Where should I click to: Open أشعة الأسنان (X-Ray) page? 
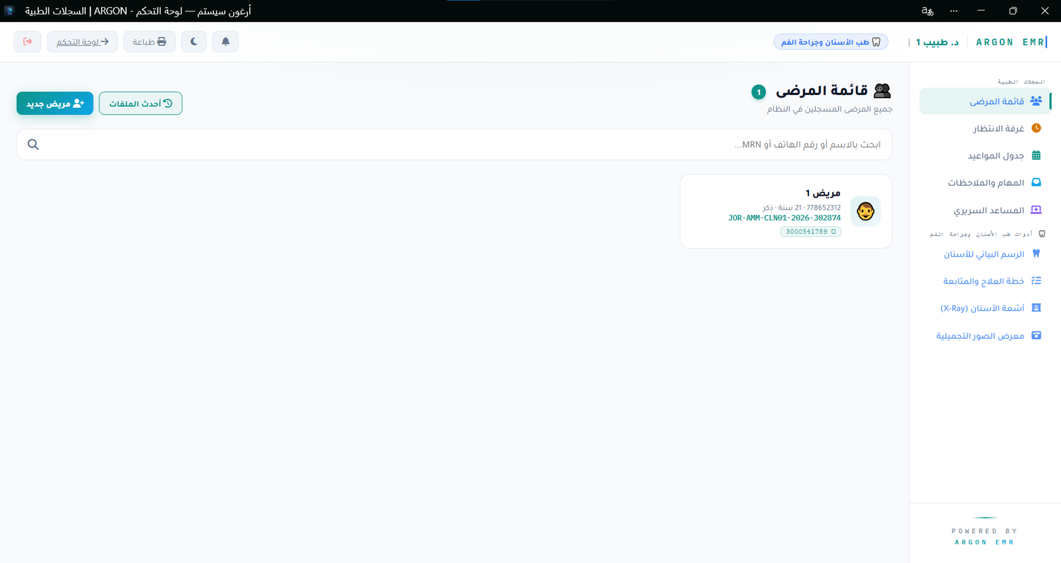[985, 308]
